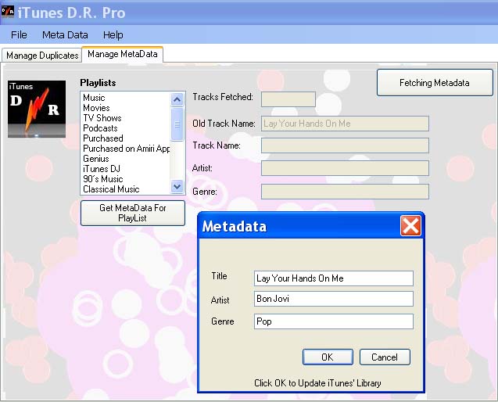Click the iTunes D.R. title bar icon
This screenshot has width=498, height=402.
pos(8,12)
